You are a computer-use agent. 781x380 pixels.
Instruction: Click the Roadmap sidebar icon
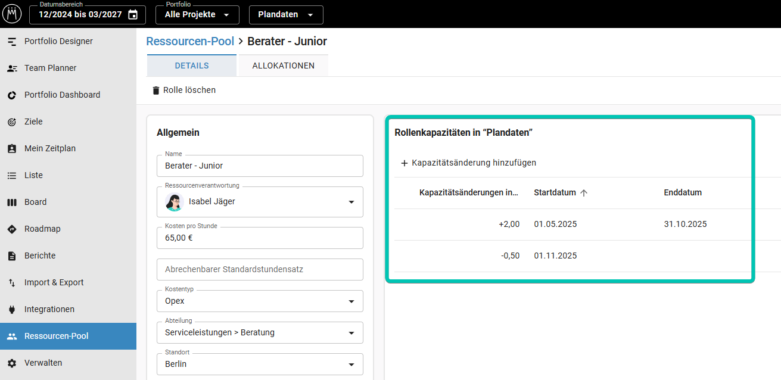[12, 229]
